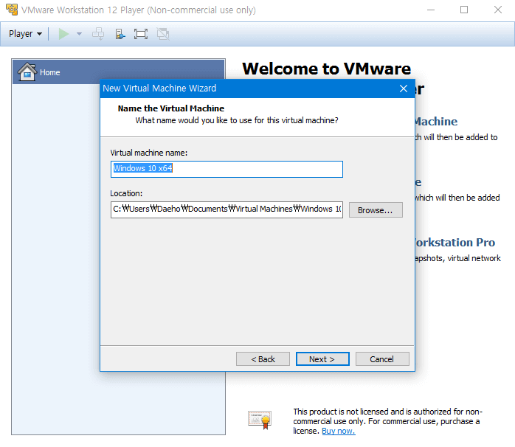Click the Send Ctrl+Alt+Del toolbar icon
The image size is (515, 447).
(98, 34)
